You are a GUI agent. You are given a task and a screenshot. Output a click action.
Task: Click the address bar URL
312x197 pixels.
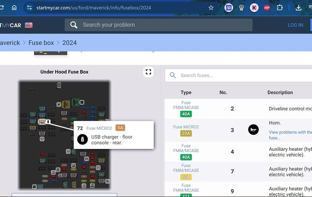pyautogui.click(x=94, y=8)
